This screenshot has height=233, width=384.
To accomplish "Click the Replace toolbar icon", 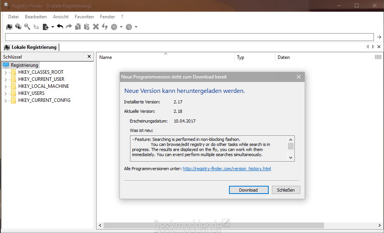I will [x=36, y=27].
